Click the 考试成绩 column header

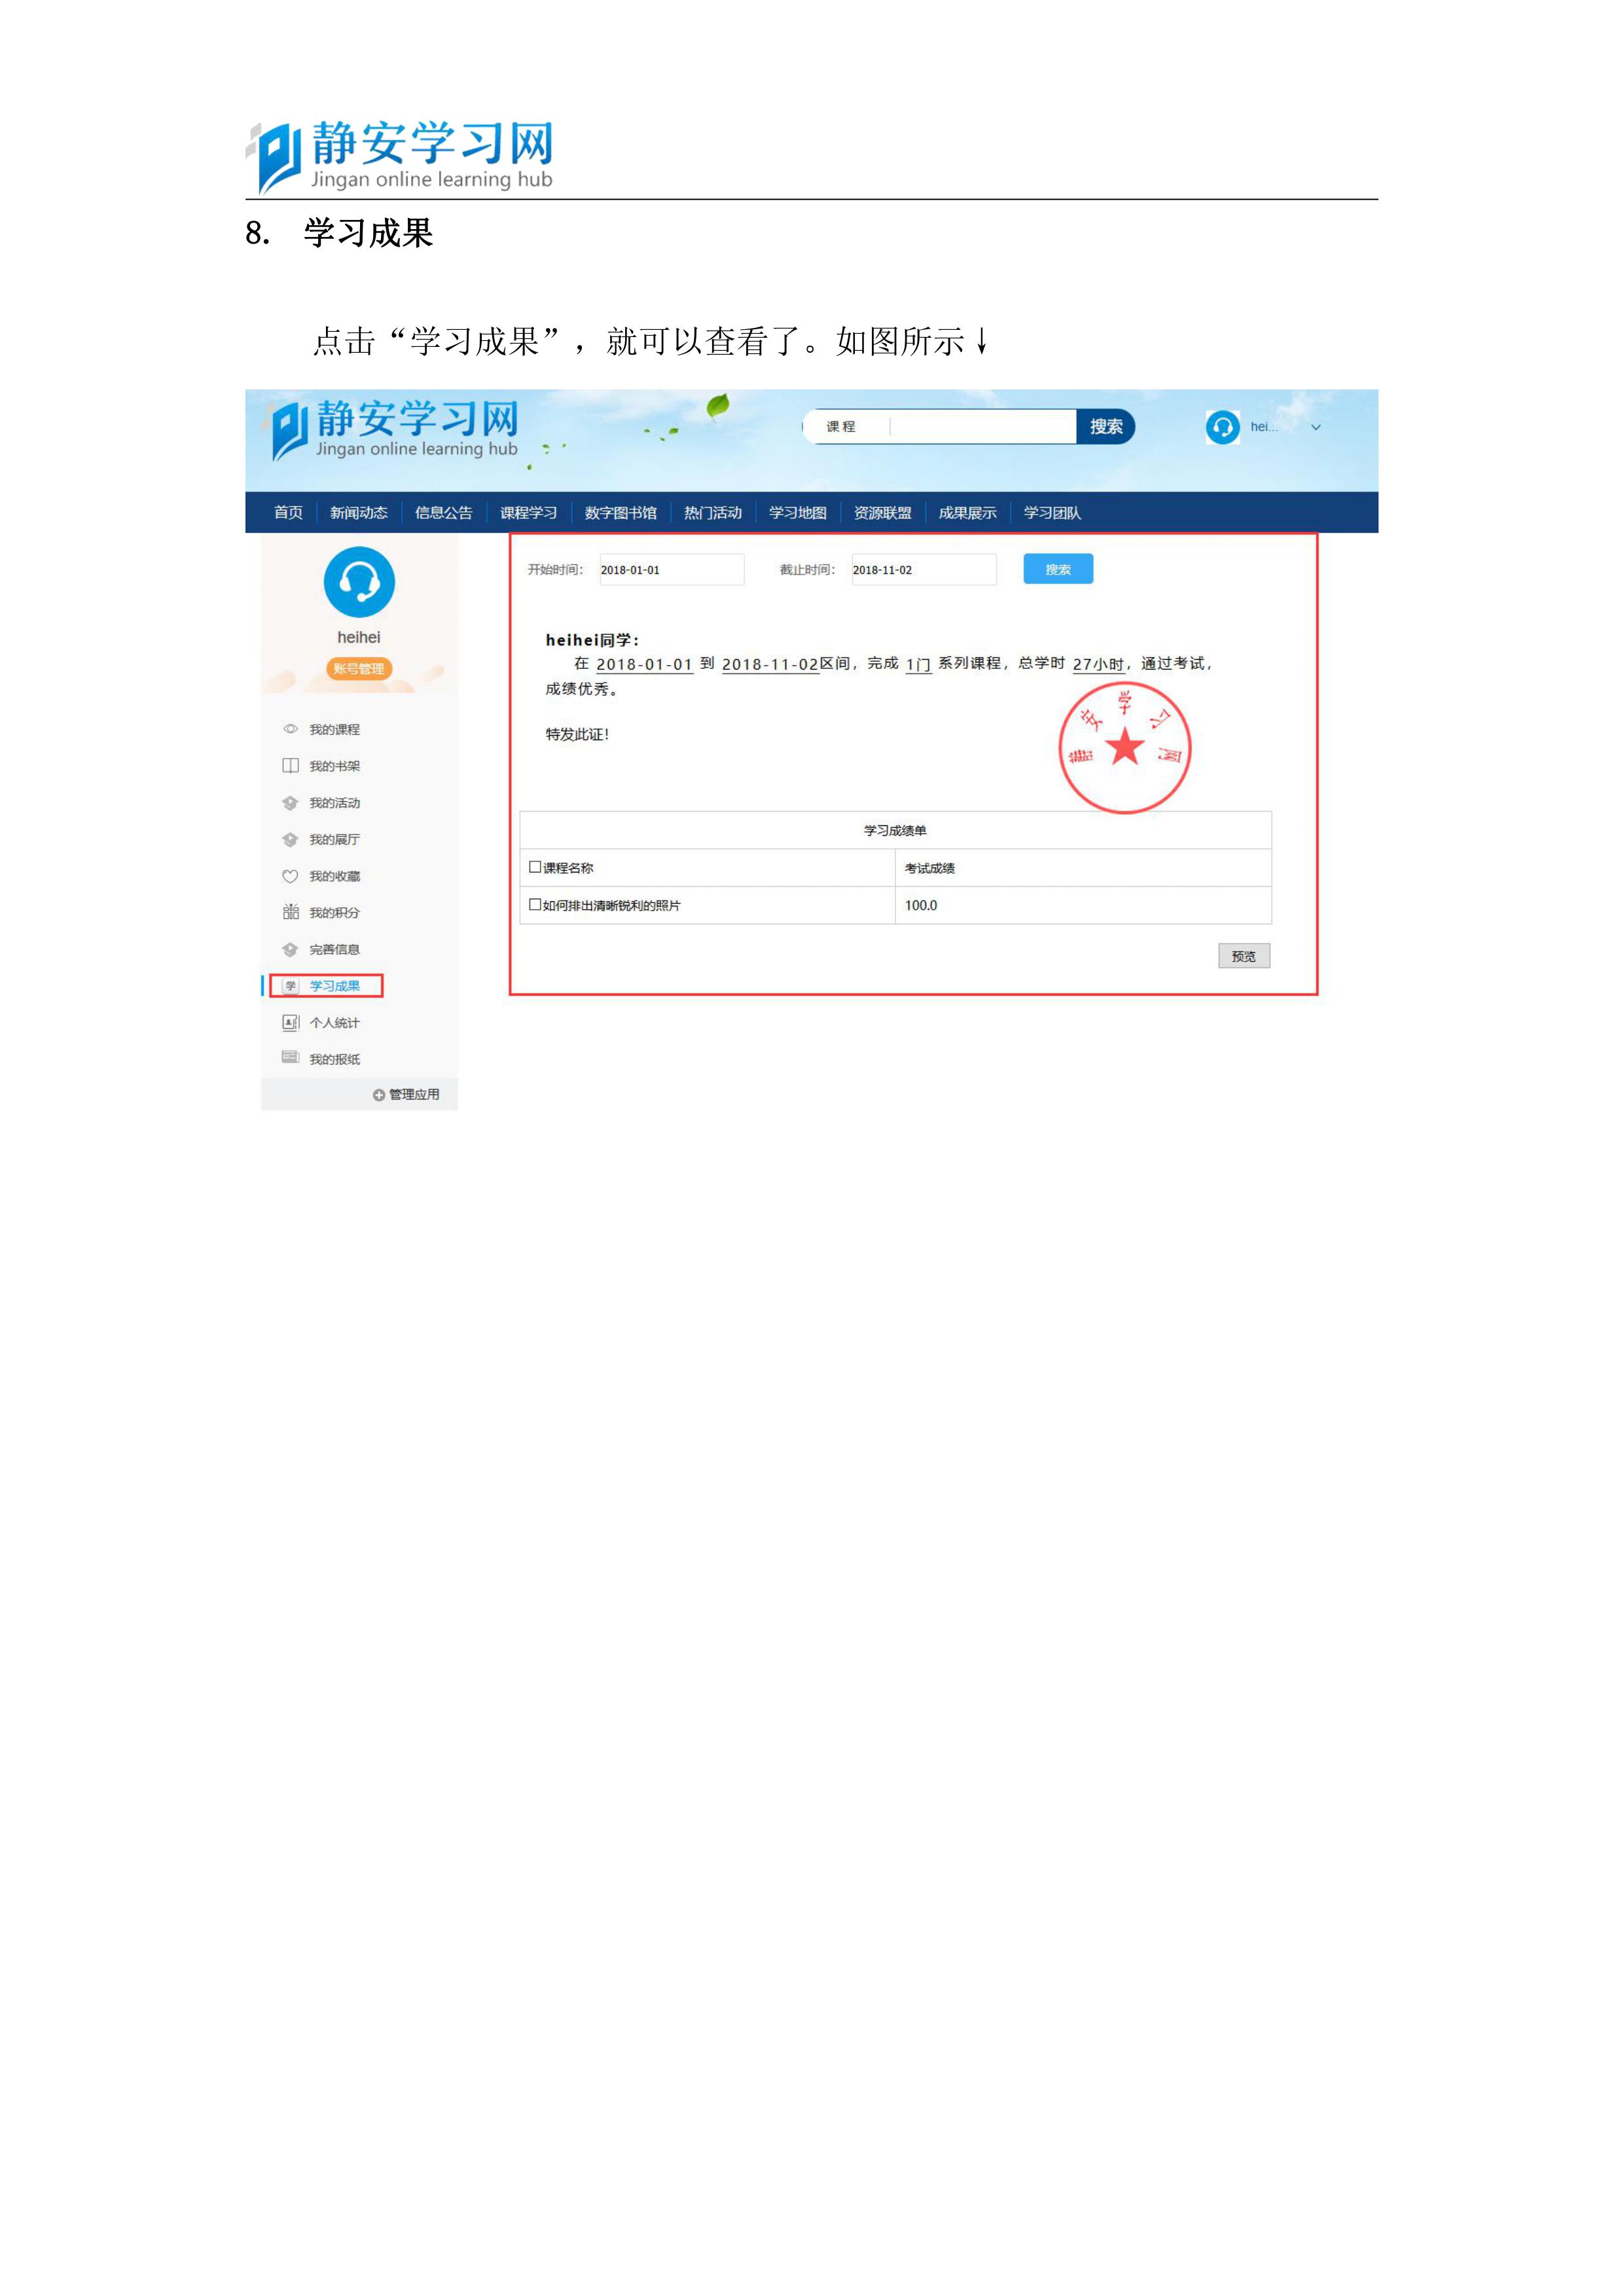[1083, 868]
